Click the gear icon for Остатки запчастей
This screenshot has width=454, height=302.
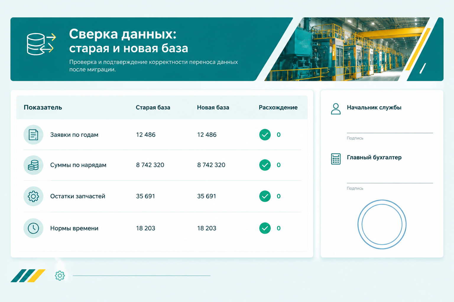click(x=33, y=196)
